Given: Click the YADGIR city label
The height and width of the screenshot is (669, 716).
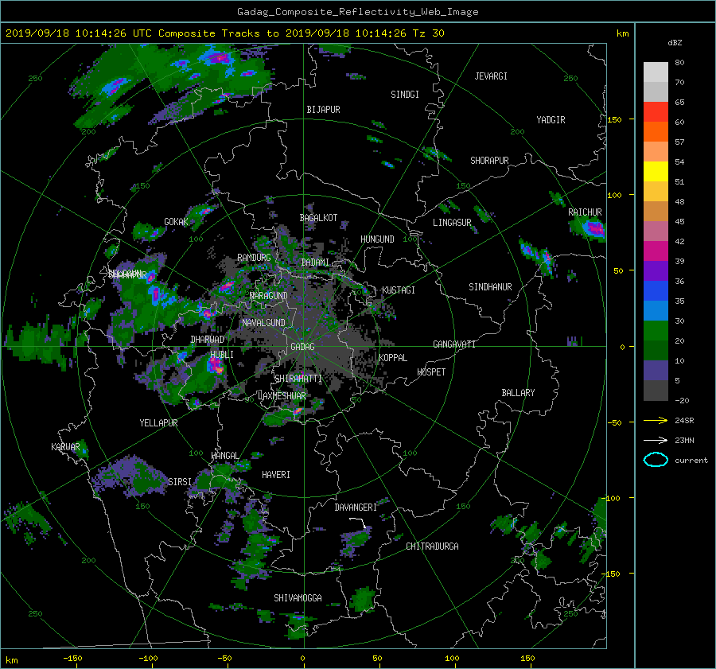Looking at the screenshot, I should click(x=551, y=120).
